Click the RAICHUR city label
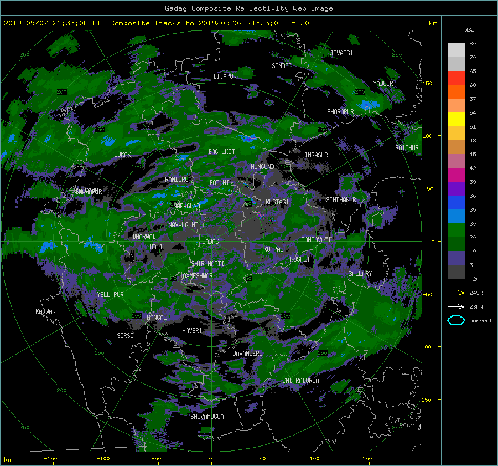The height and width of the screenshot is (466, 498). [407, 148]
